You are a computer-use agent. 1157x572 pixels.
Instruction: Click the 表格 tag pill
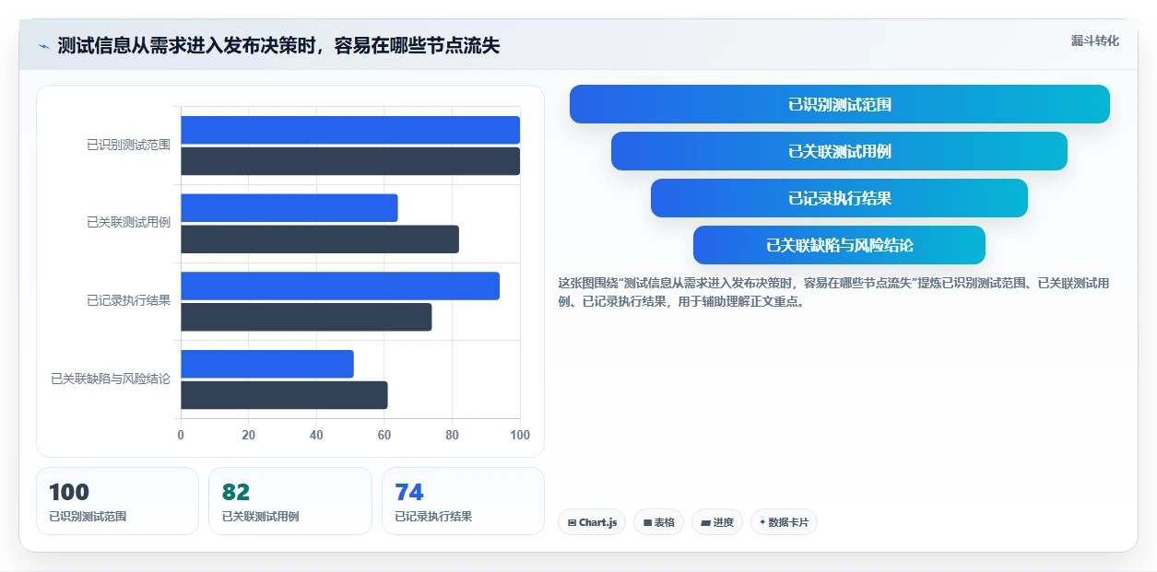coord(658,522)
